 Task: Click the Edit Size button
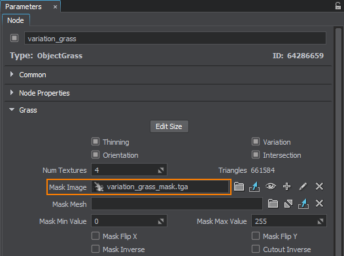tap(169, 126)
